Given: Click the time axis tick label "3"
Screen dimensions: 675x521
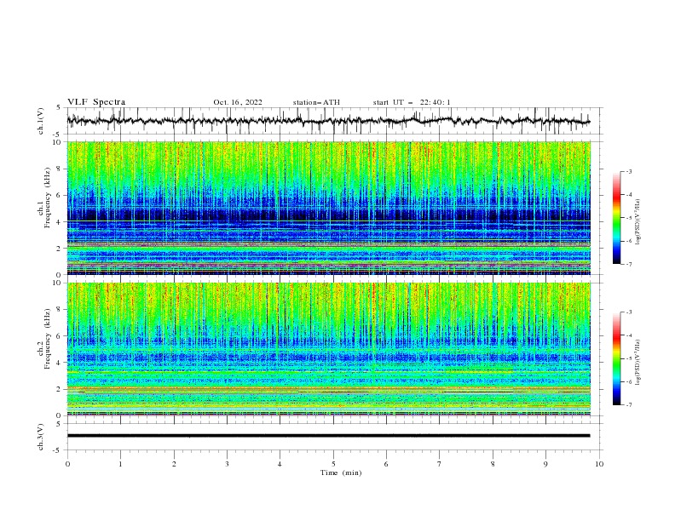Looking at the screenshot, I should click(x=227, y=464).
